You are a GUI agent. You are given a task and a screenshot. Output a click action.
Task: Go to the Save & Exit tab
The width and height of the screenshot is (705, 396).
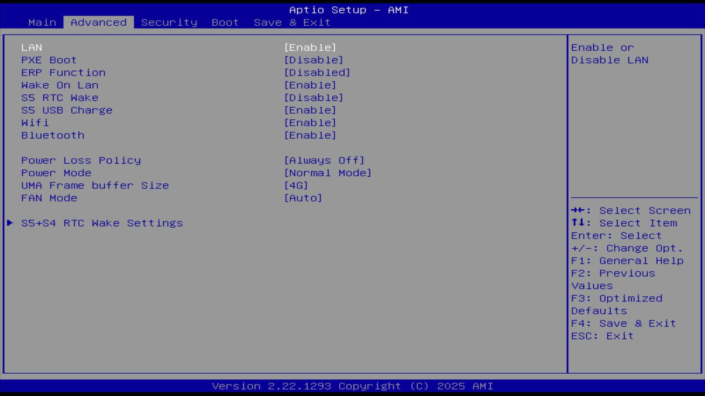click(292, 22)
